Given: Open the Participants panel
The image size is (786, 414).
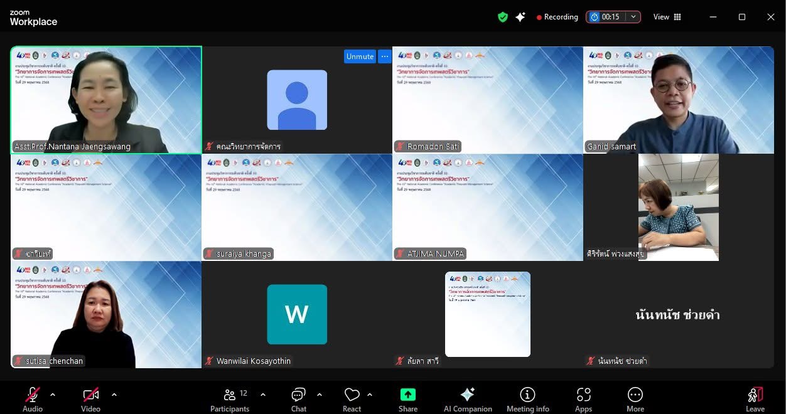Looking at the screenshot, I should [230, 399].
